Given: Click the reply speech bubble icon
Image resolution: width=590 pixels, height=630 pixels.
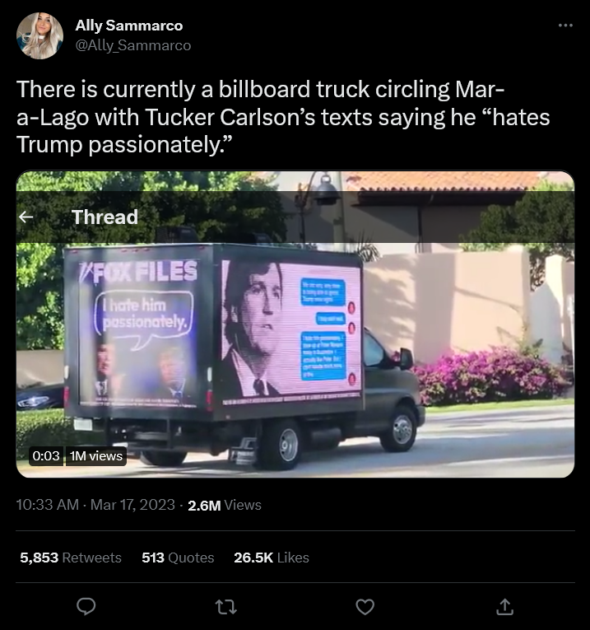Looking at the screenshot, I should [x=86, y=607].
